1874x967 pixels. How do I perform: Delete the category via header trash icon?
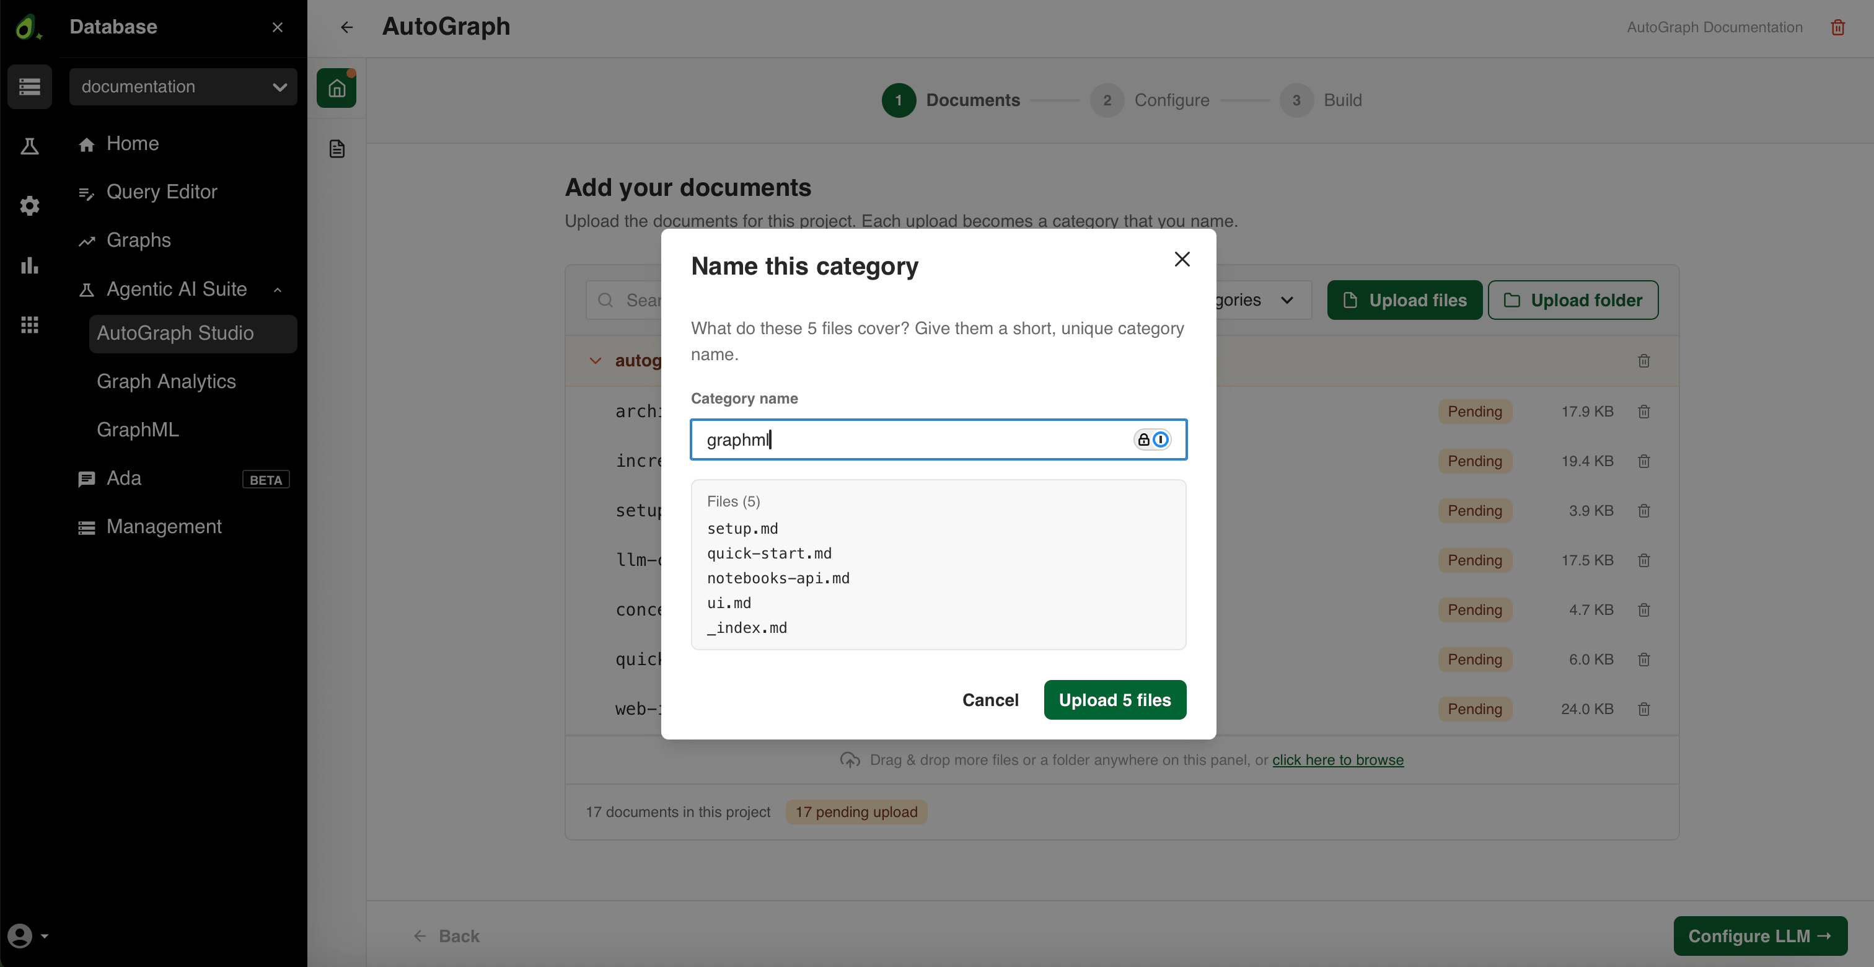coord(1643,361)
